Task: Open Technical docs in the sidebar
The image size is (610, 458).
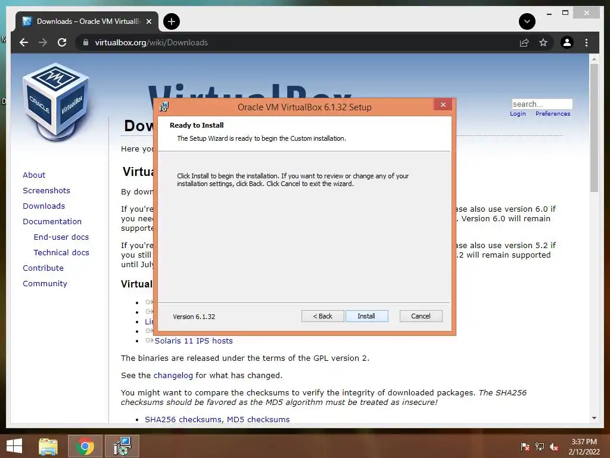Action: coord(61,253)
